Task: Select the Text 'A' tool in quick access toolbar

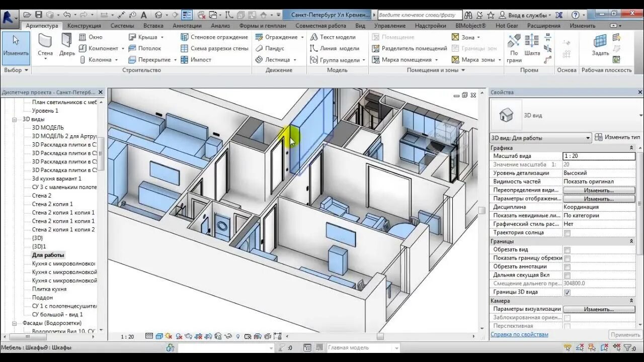Action: click(145, 15)
